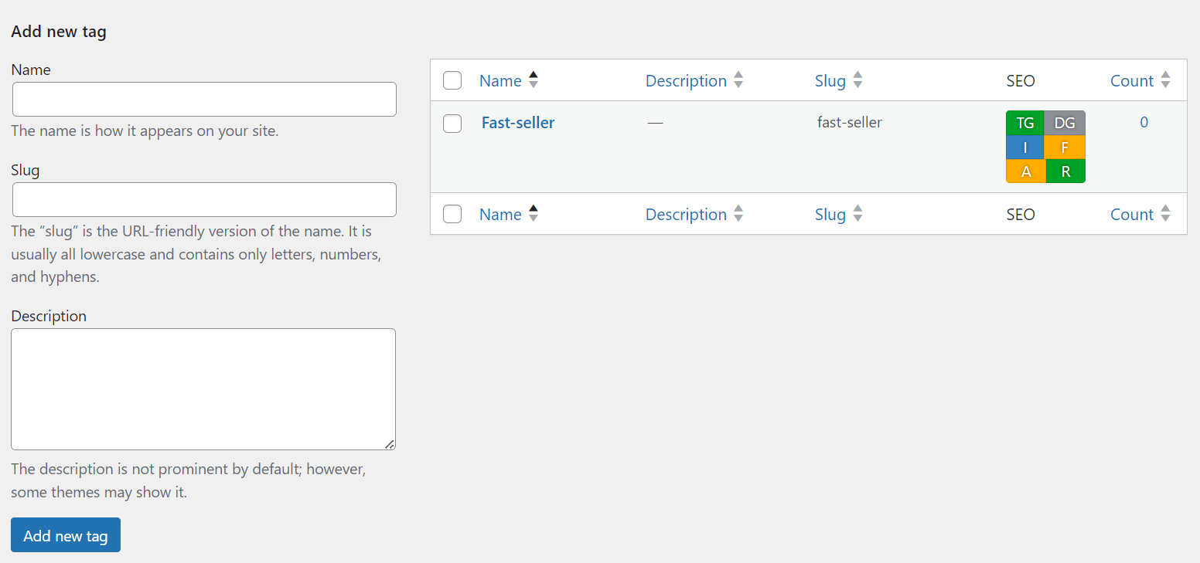Click the Count value for Fast-seller
Screen dimensions: 1200x563
pyautogui.click(x=1144, y=122)
